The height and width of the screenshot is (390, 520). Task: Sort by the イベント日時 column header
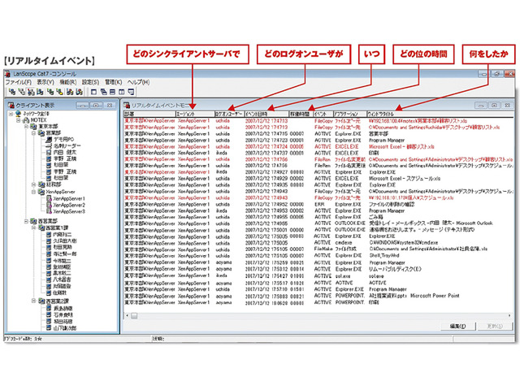tap(266, 114)
